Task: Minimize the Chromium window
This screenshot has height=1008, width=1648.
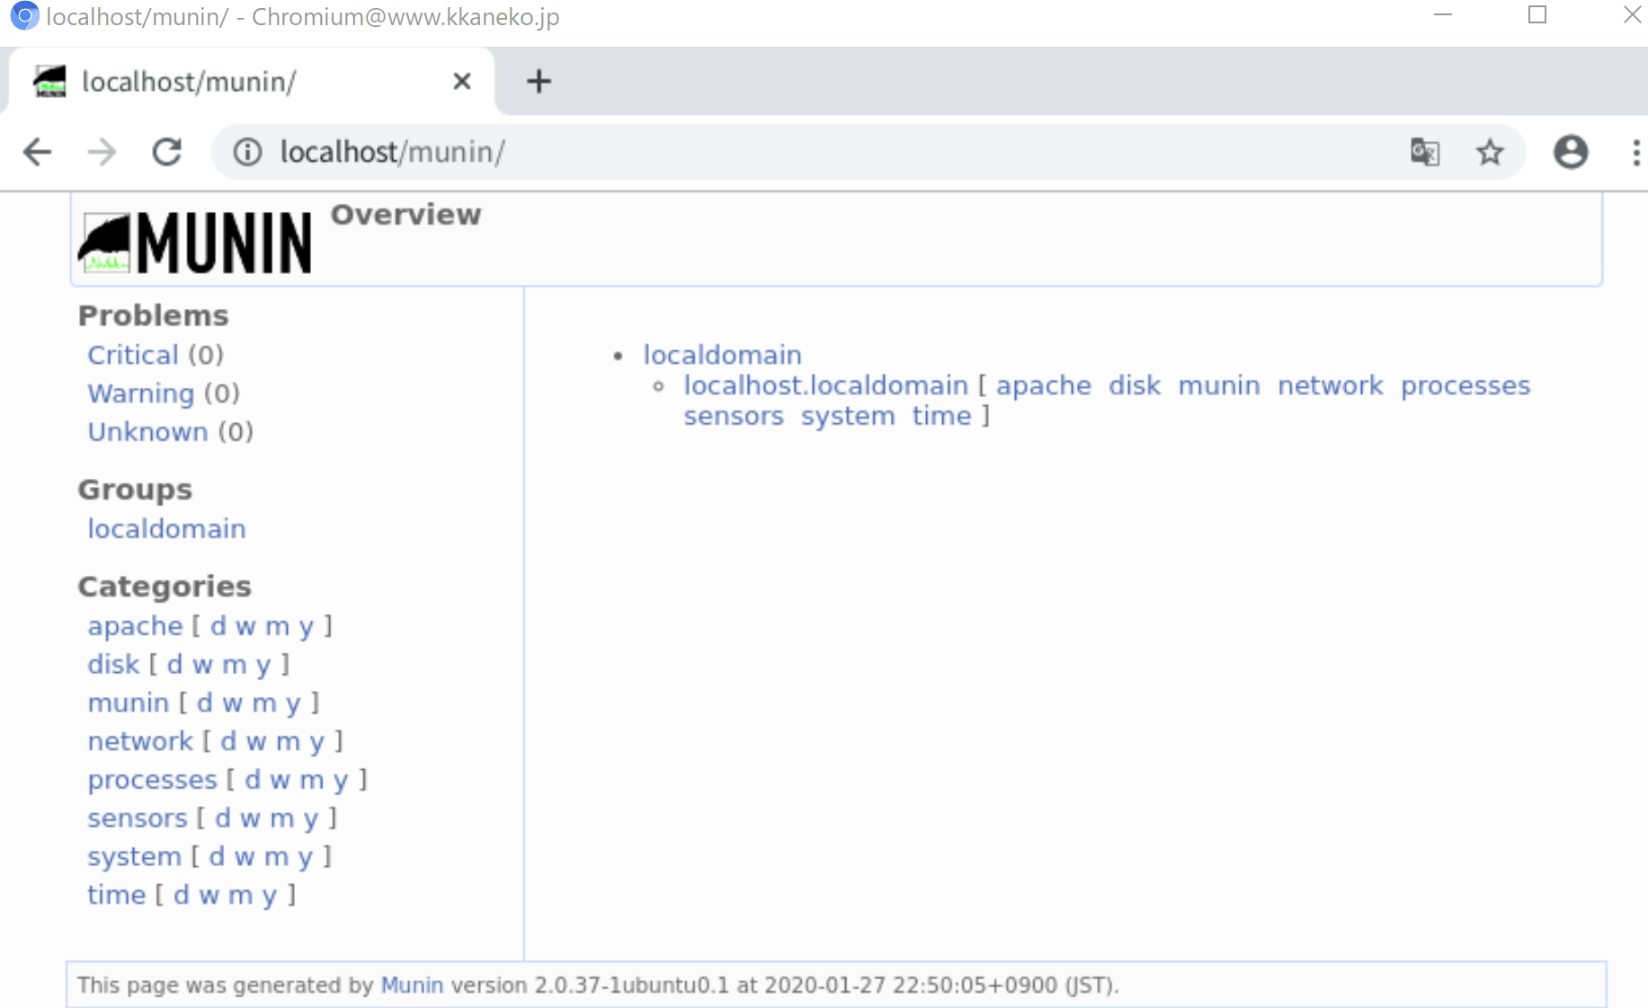Action: 1443,14
